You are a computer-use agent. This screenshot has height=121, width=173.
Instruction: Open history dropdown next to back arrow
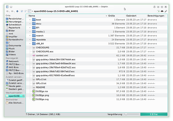[9, 12]
